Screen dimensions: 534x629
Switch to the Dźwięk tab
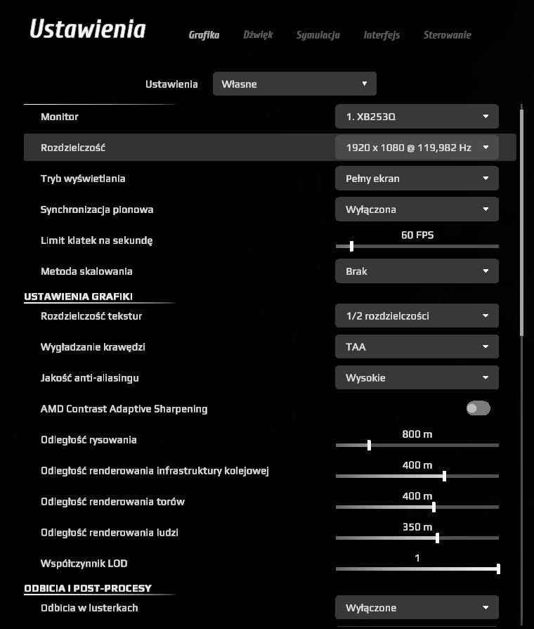click(x=258, y=35)
